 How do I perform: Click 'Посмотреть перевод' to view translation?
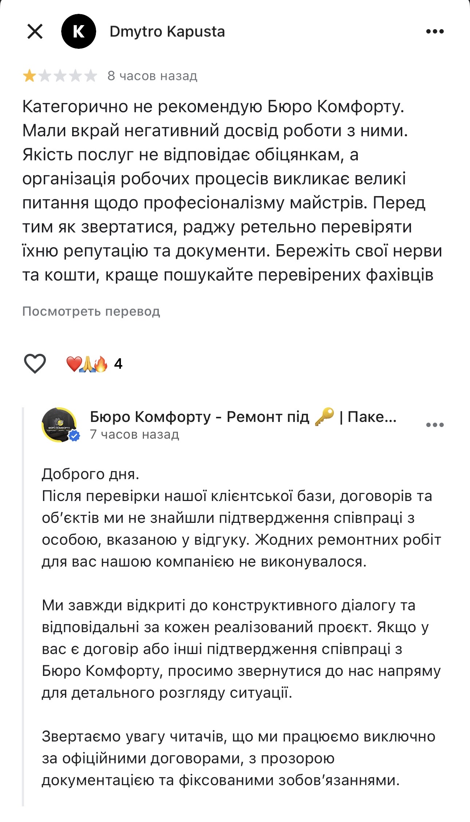click(x=91, y=312)
